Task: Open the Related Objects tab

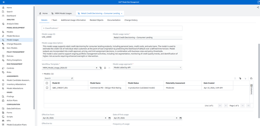Action: [x=97, y=20]
